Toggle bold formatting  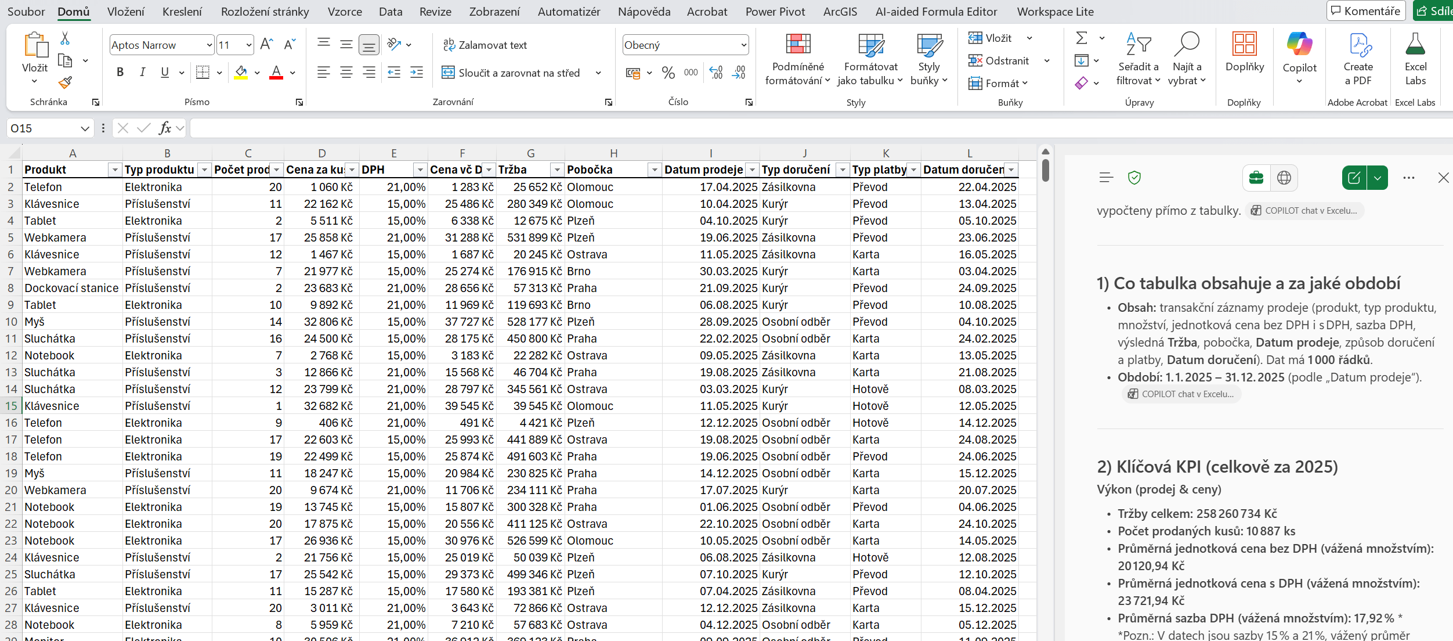[120, 73]
